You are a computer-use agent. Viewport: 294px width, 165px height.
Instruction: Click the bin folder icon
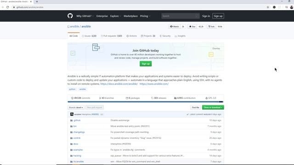[x=71, y=126]
